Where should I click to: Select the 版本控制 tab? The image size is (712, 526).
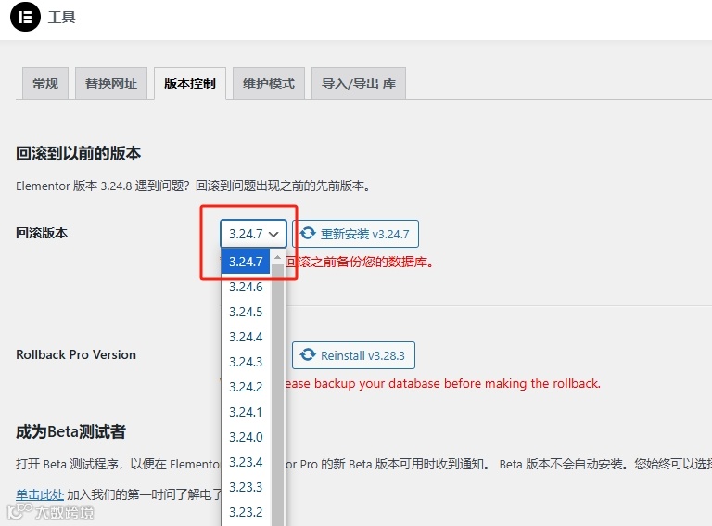(190, 83)
